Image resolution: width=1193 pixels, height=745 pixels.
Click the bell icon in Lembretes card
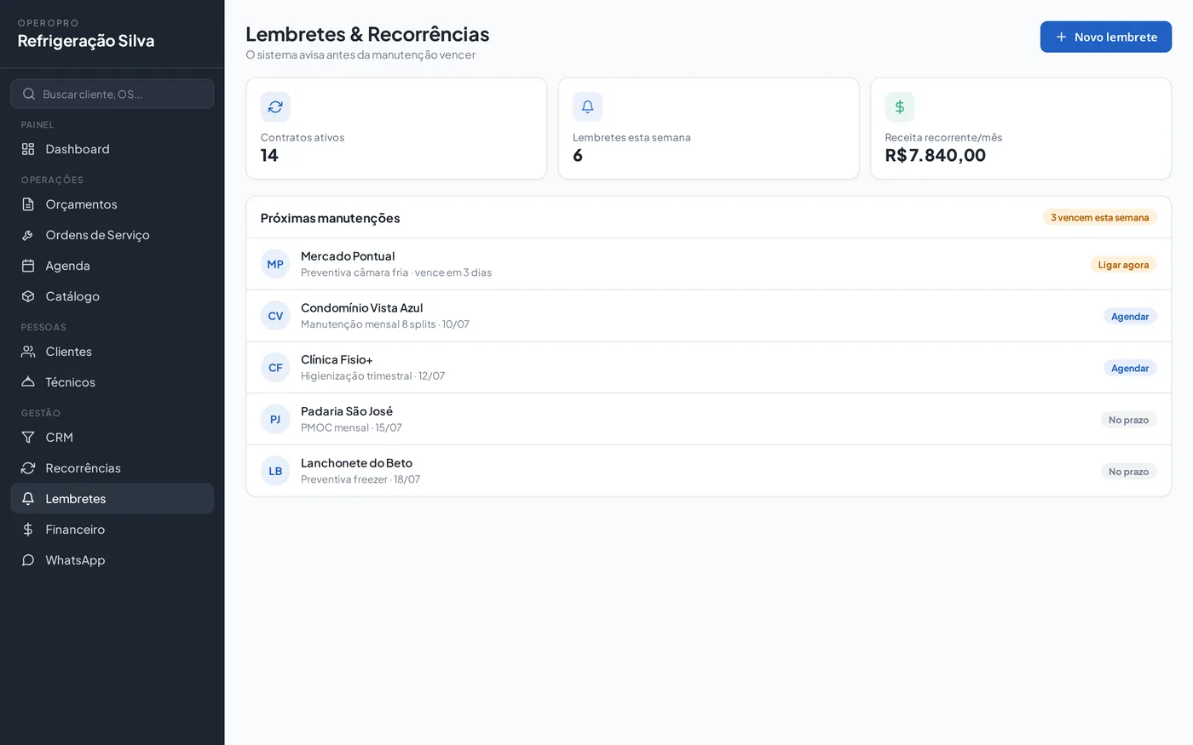(x=587, y=106)
